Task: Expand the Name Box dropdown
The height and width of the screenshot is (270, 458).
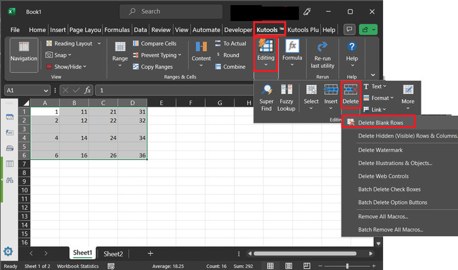Action: 46,90
